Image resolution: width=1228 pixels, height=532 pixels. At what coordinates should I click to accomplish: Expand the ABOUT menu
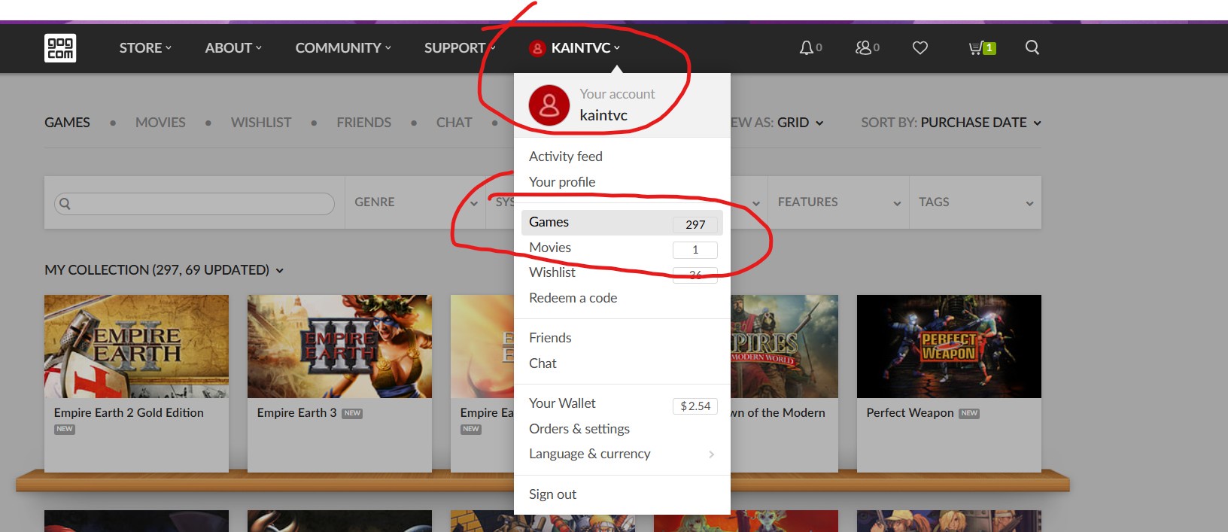pos(233,48)
